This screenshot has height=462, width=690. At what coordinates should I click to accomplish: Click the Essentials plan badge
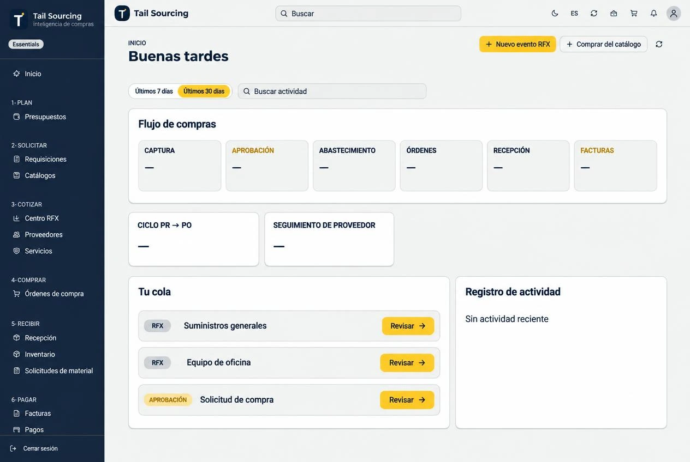[x=26, y=44]
